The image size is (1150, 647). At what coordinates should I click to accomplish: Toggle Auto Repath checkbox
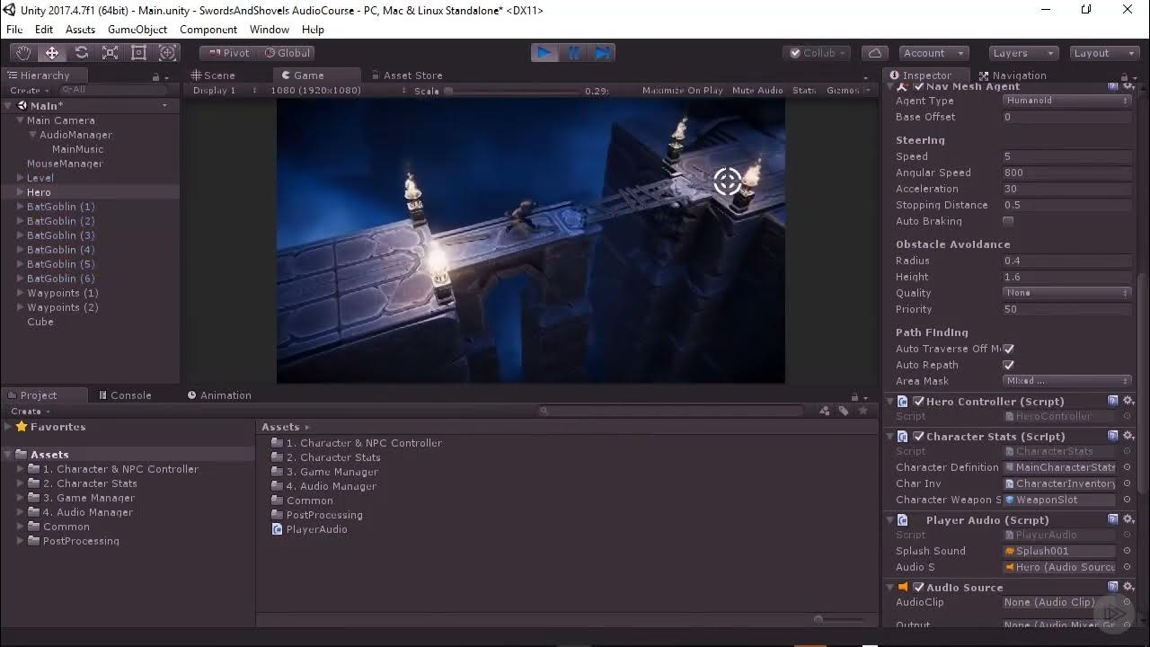tap(1008, 365)
